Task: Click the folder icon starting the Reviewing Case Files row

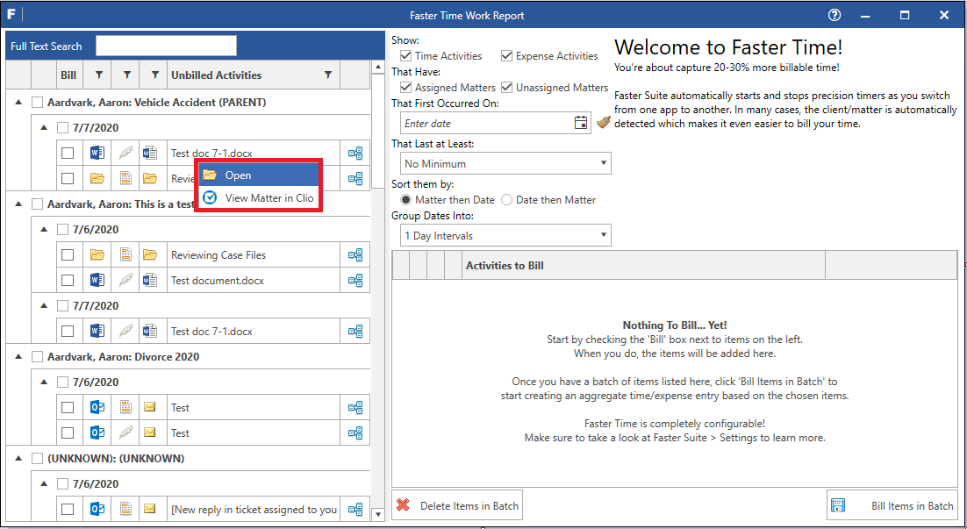Action: 97,254
